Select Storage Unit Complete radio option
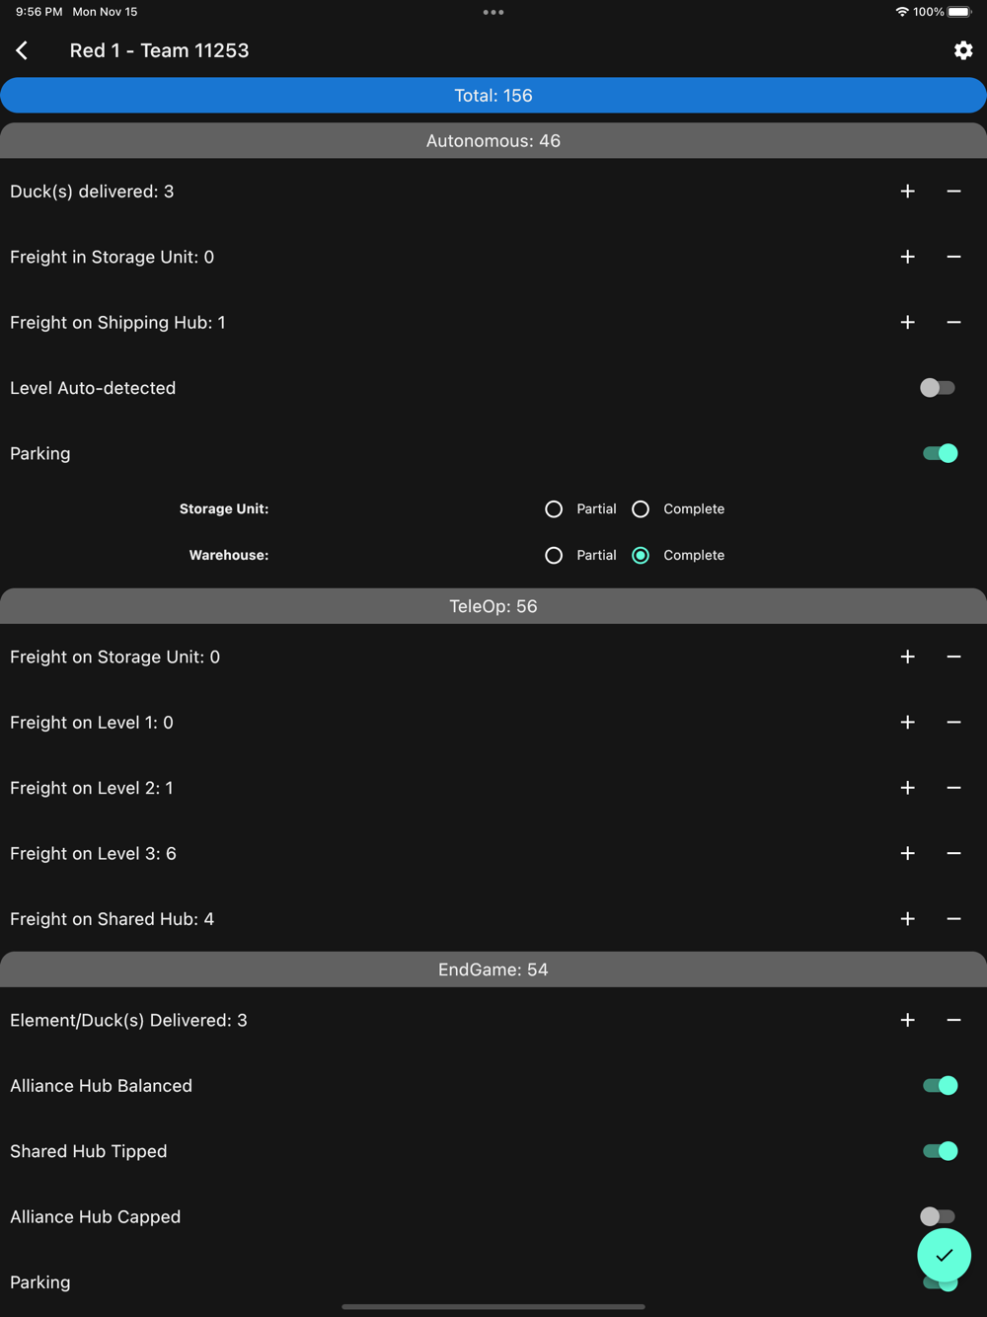 [641, 509]
